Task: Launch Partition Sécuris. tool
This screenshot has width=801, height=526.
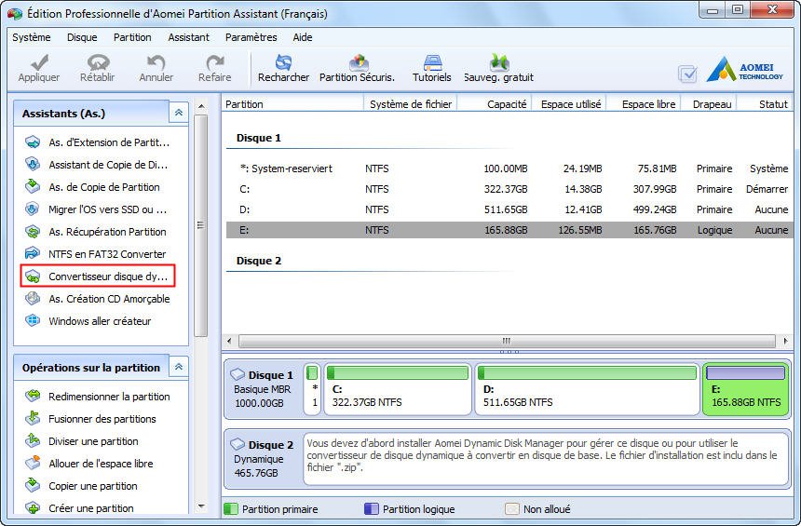Action: (358, 63)
